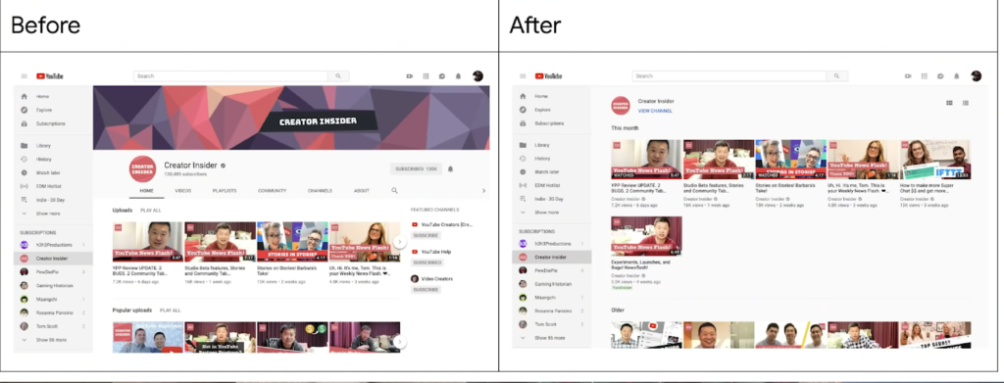Click SUBSCRIBE under YouTube Creators featured channel
The height and width of the screenshot is (383, 1004).
[426, 235]
